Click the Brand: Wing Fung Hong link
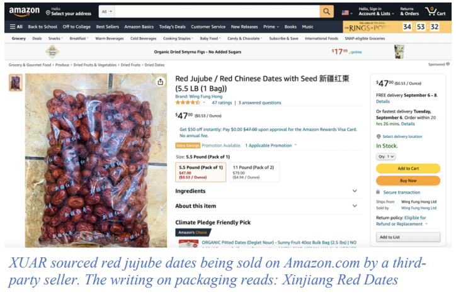This screenshot has height=297, width=456. click(x=198, y=96)
